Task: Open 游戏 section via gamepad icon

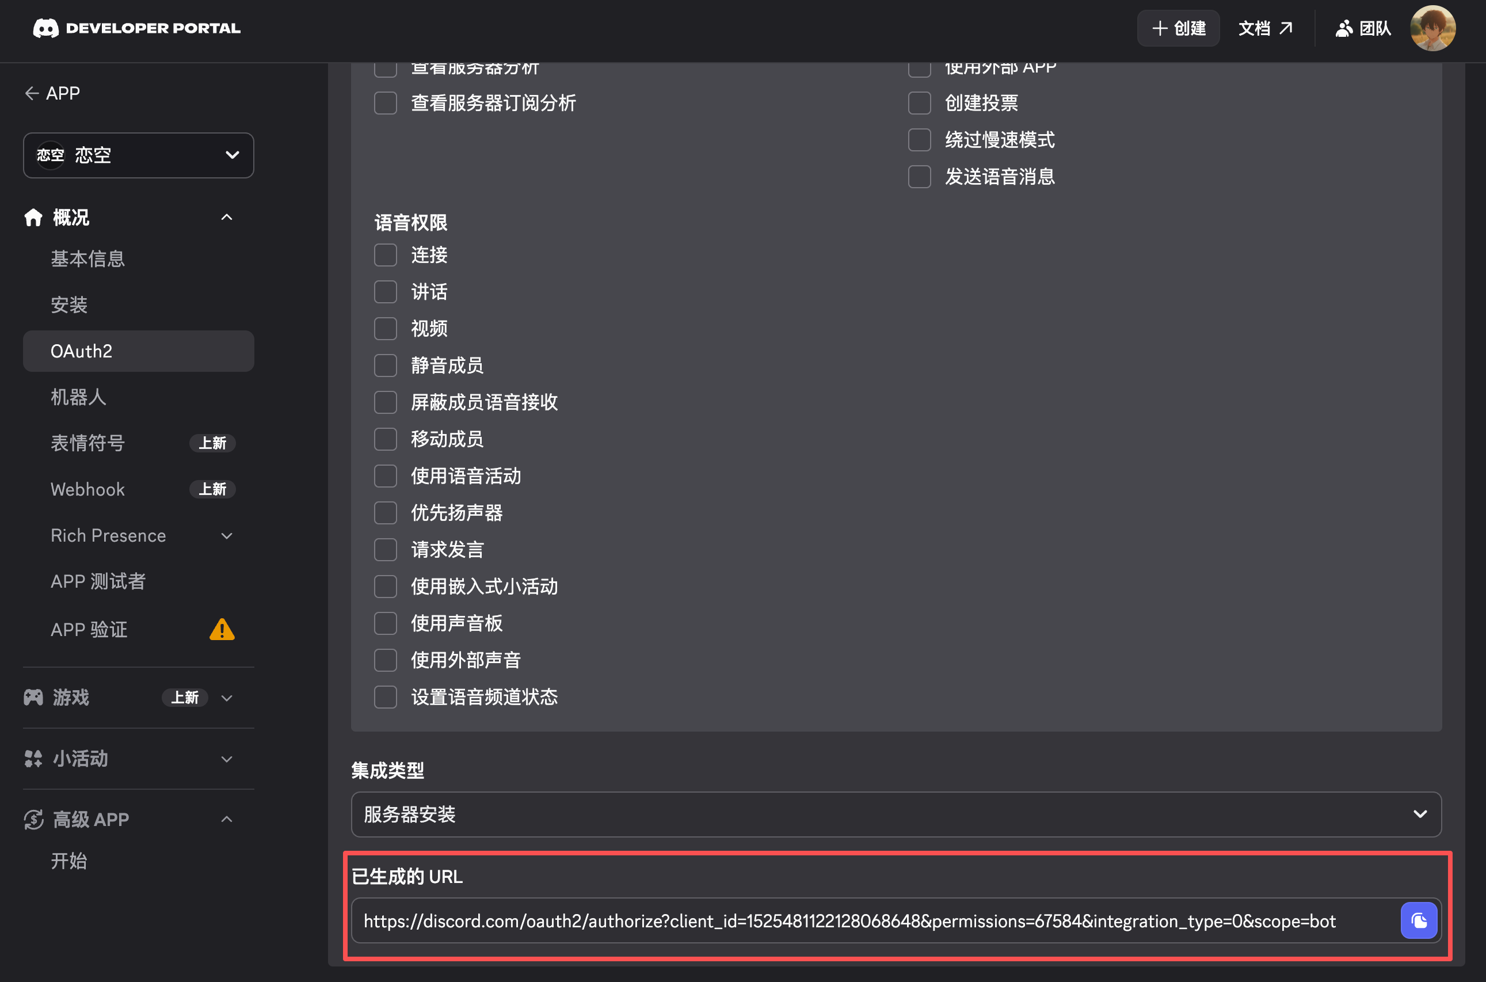Action: (x=33, y=697)
